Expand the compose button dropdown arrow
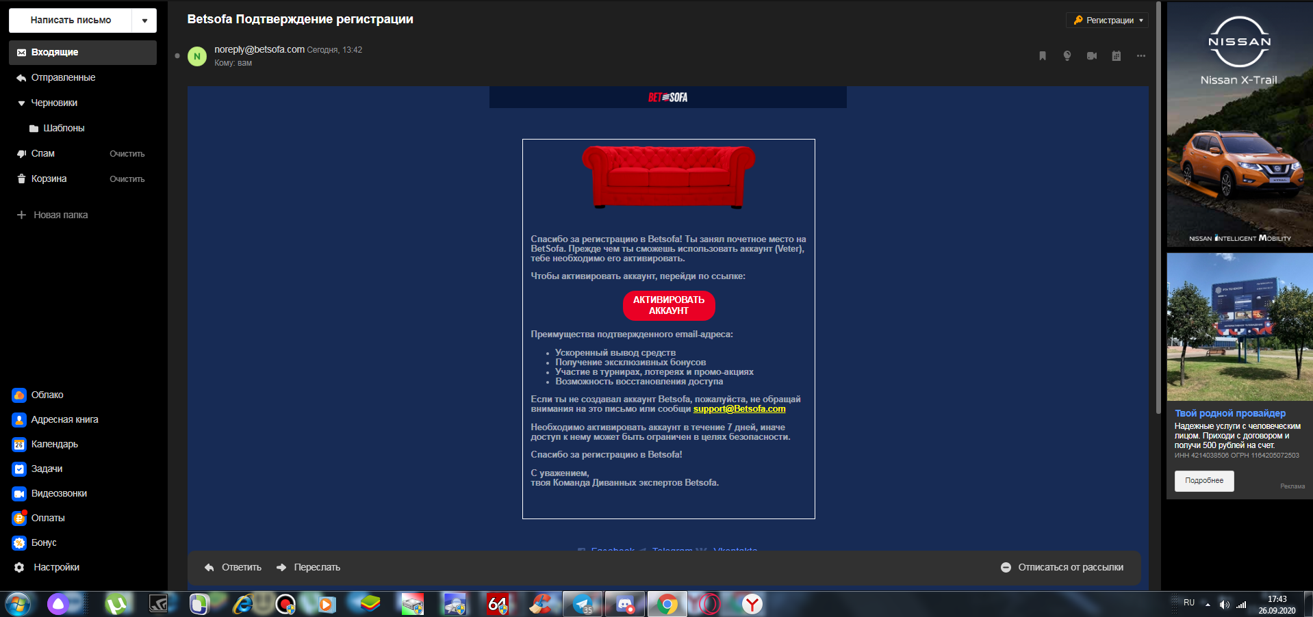1313x617 pixels. pyautogui.click(x=144, y=21)
